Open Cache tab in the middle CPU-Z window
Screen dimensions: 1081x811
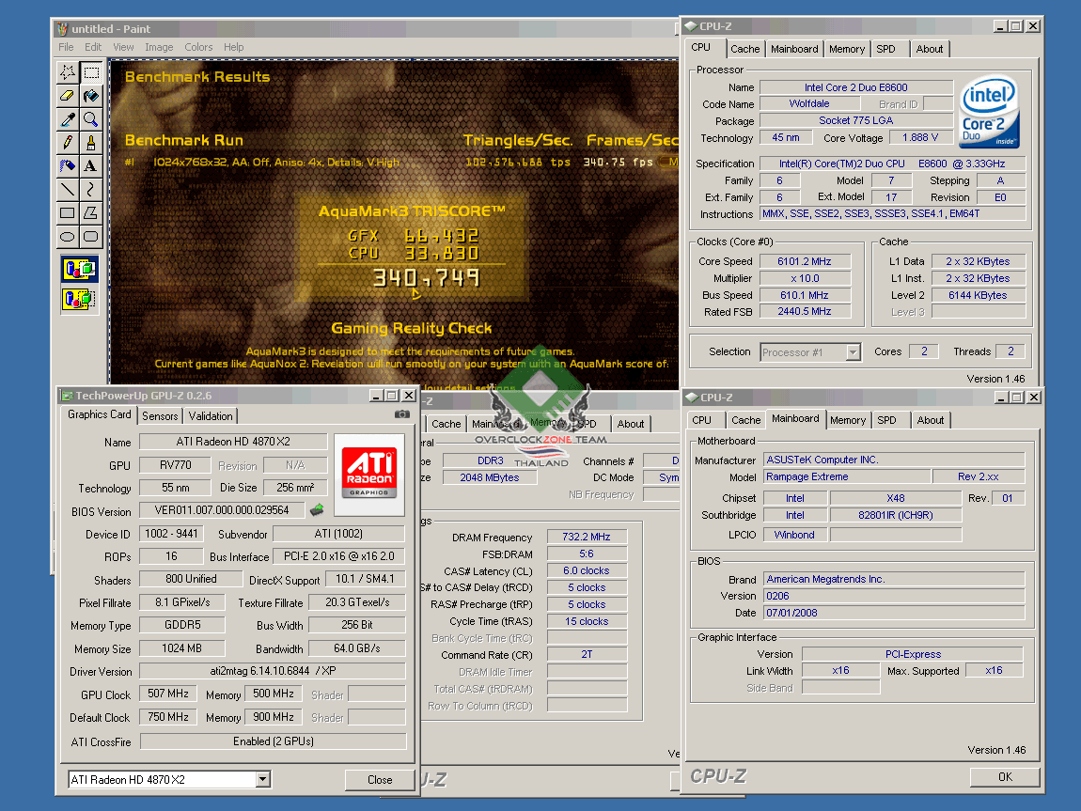pyautogui.click(x=446, y=424)
